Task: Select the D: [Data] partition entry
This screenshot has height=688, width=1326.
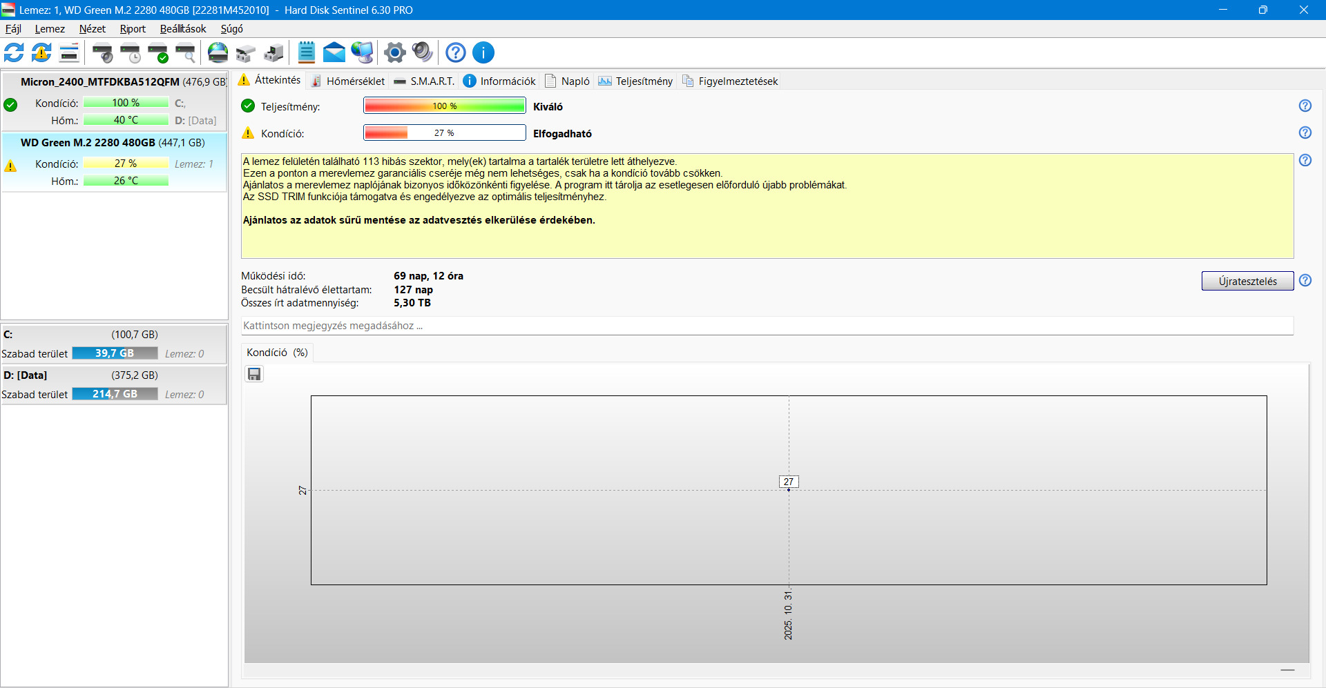Action: pyautogui.click(x=114, y=384)
